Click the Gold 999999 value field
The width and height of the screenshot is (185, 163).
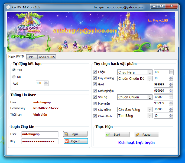[161, 84]
